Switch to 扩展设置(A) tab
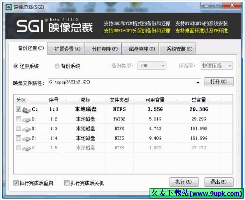This screenshot has width=245, height=200. 66,49
